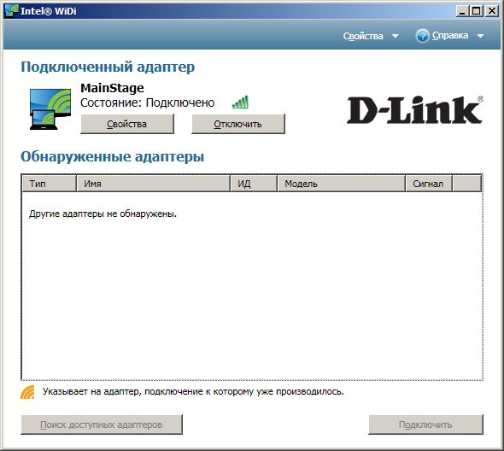Expand the Справка dropdown arrow
Image resolution: width=504 pixels, height=451 pixels.
point(480,36)
